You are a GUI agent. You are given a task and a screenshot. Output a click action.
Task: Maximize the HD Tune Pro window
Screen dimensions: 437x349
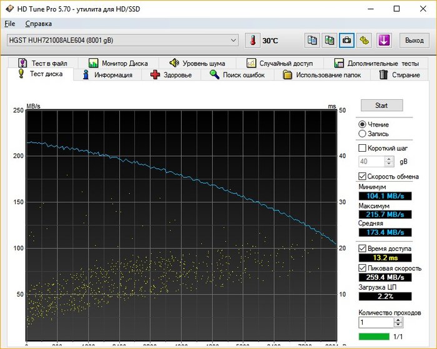[x=396, y=9]
